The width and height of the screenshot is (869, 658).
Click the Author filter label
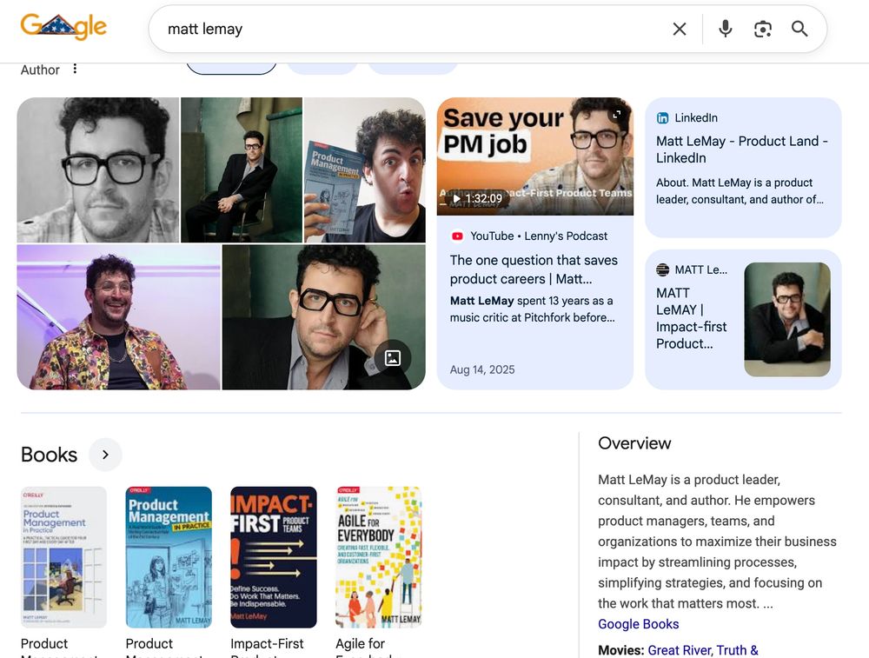click(40, 70)
